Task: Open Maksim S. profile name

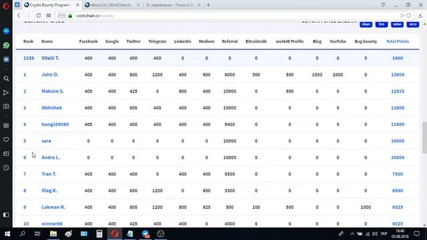Action: [x=53, y=91]
